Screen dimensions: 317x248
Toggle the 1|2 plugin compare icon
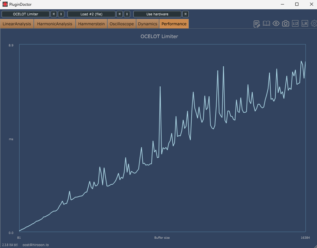pyautogui.click(x=295, y=24)
